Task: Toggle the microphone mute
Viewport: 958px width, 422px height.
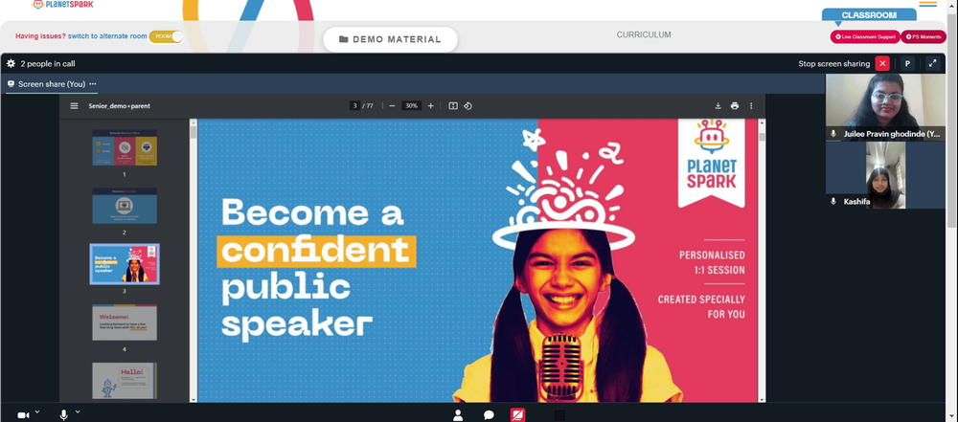Action: pyautogui.click(x=63, y=415)
